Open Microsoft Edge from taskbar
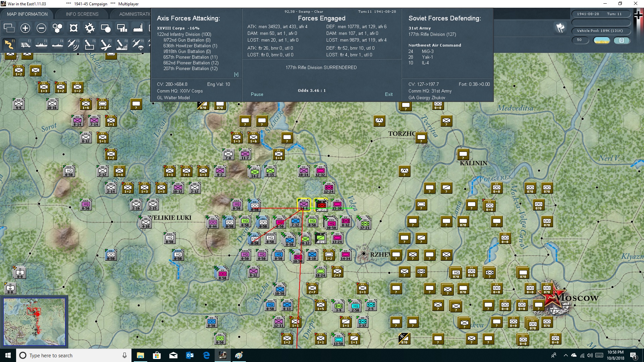644x362 pixels. tap(206, 355)
